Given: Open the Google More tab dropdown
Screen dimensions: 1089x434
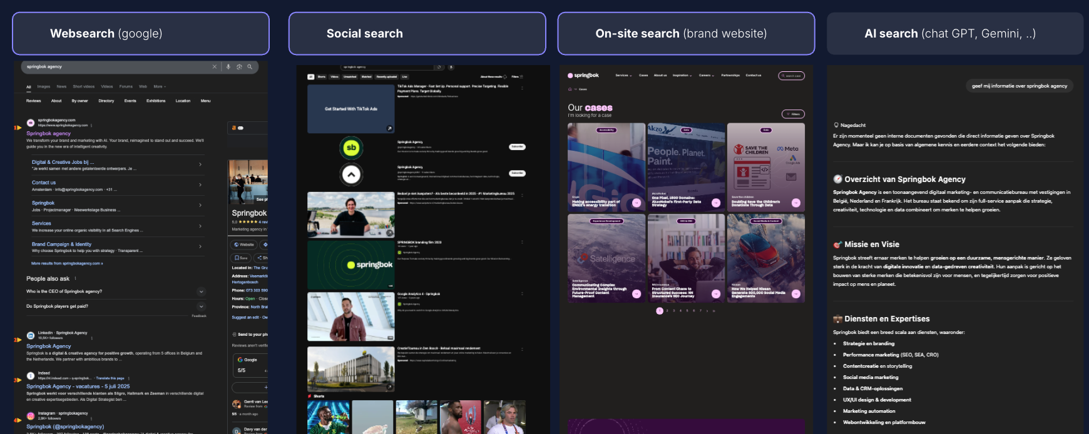Looking at the screenshot, I should point(160,87).
